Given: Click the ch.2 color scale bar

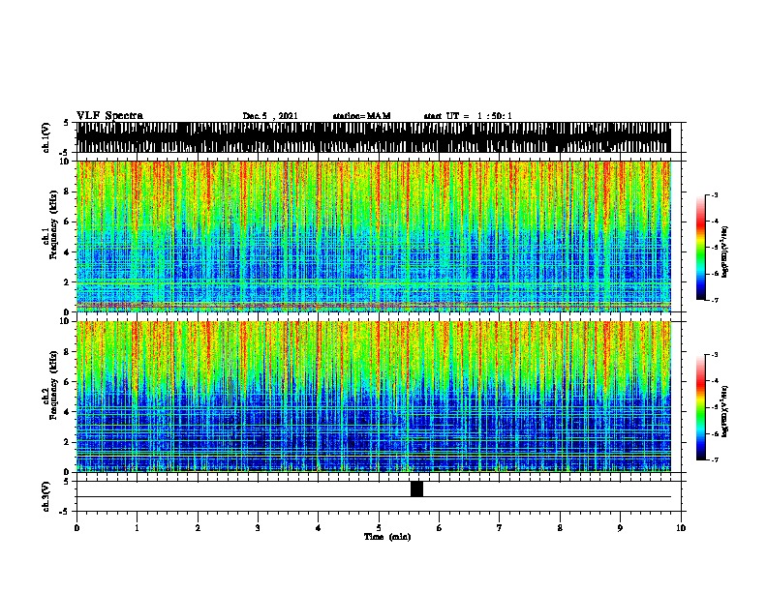Looking at the screenshot, I should click(700, 407).
